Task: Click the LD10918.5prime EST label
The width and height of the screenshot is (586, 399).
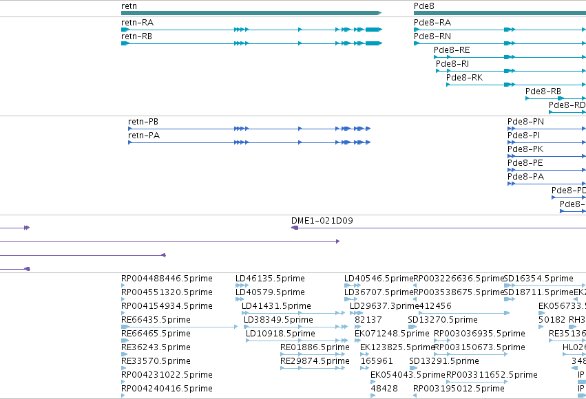Action: pos(280,334)
